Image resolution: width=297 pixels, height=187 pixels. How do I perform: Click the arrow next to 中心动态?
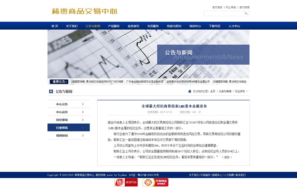(83, 112)
